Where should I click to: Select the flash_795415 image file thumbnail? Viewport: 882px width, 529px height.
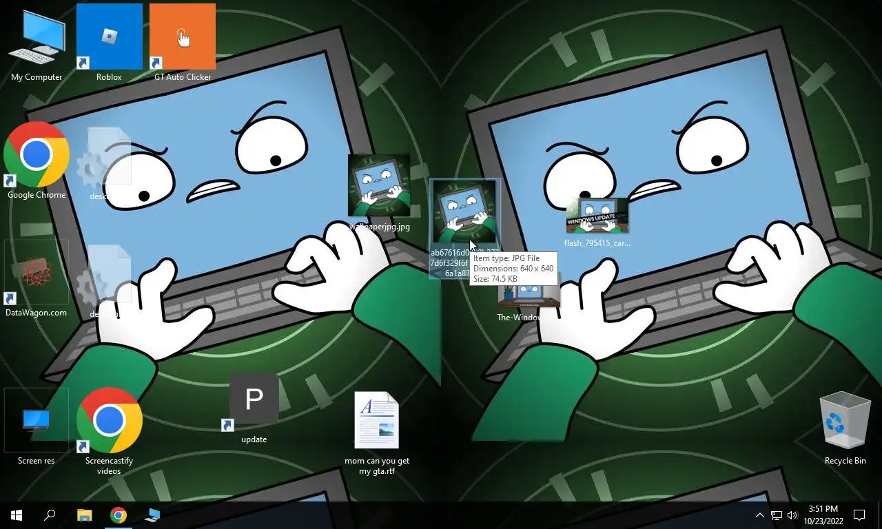click(597, 216)
